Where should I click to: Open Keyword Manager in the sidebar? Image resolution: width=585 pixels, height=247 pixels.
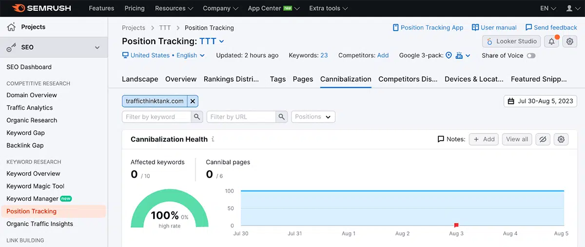(x=33, y=199)
